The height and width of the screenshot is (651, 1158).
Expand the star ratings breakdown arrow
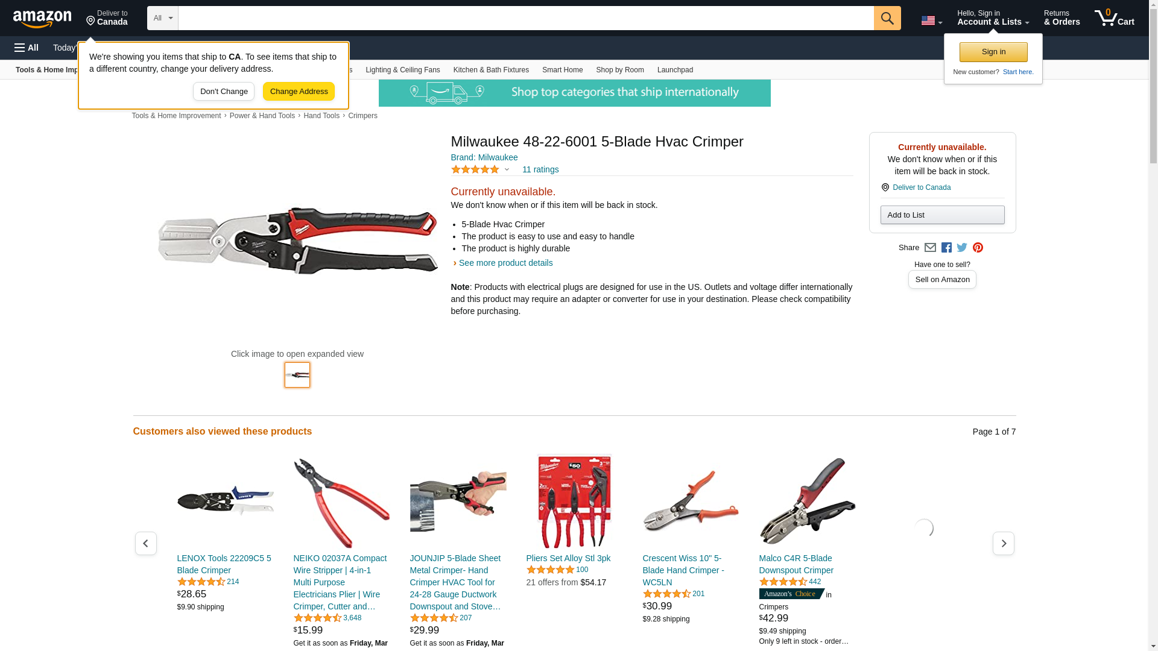[x=507, y=169]
